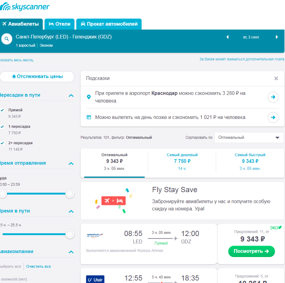Toggle the Прямой checkbox
Screen dimensions: 285x283
click(x=2, y=110)
